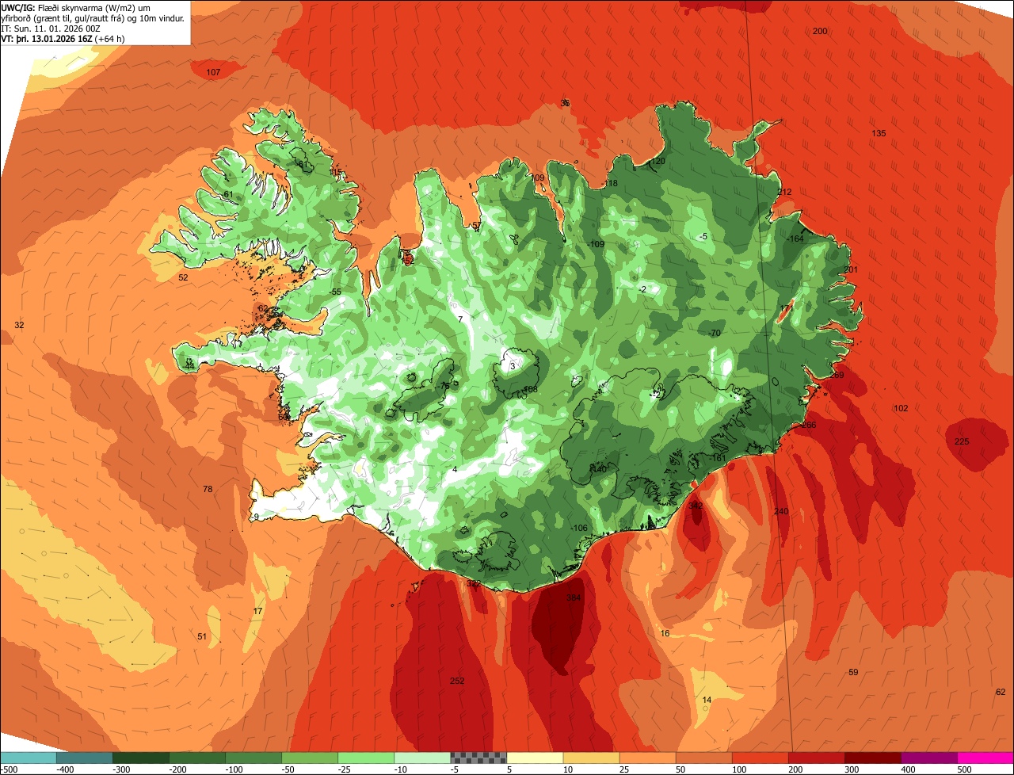The image size is (1014, 775).
Task: Click the '-70' value in the eastern highlands
Action: point(715,334)
